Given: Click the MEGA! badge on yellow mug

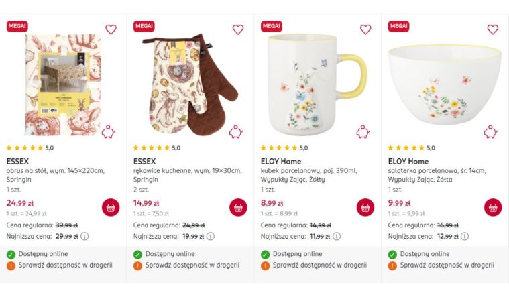Looking at the screenshot, I should click(272, 26).
